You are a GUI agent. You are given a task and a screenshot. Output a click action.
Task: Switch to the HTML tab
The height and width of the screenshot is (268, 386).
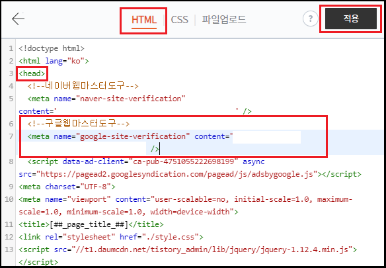click(x=144, y=20)
